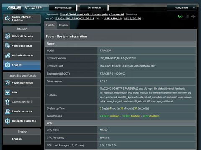Open the quick internet setup icon
This screenshot has width=201, height=150.
pos(8,18)
